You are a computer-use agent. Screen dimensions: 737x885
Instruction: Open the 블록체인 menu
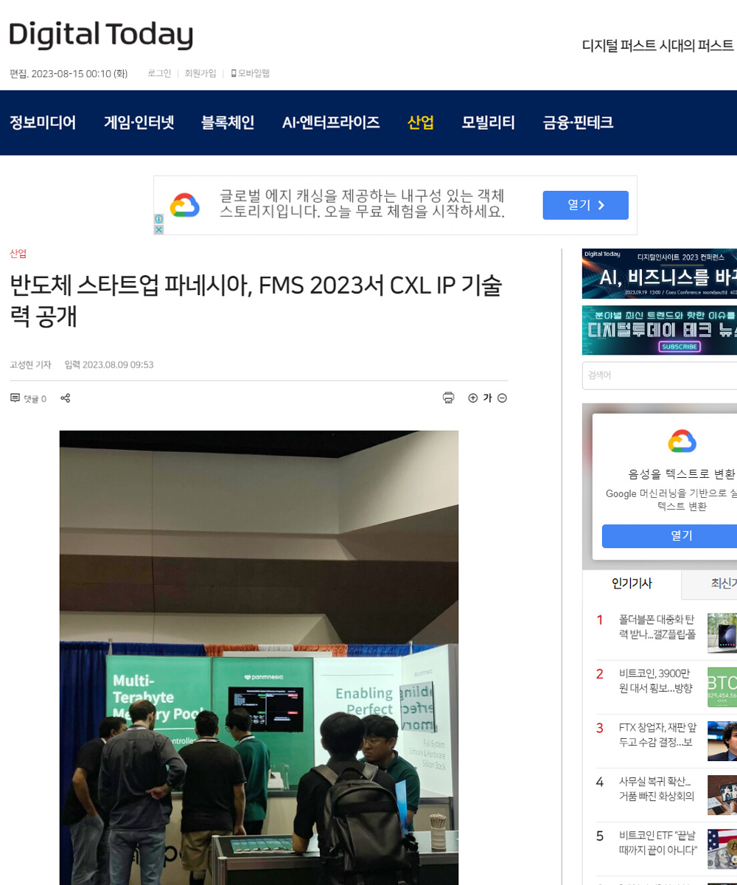[x=228, y=122]
